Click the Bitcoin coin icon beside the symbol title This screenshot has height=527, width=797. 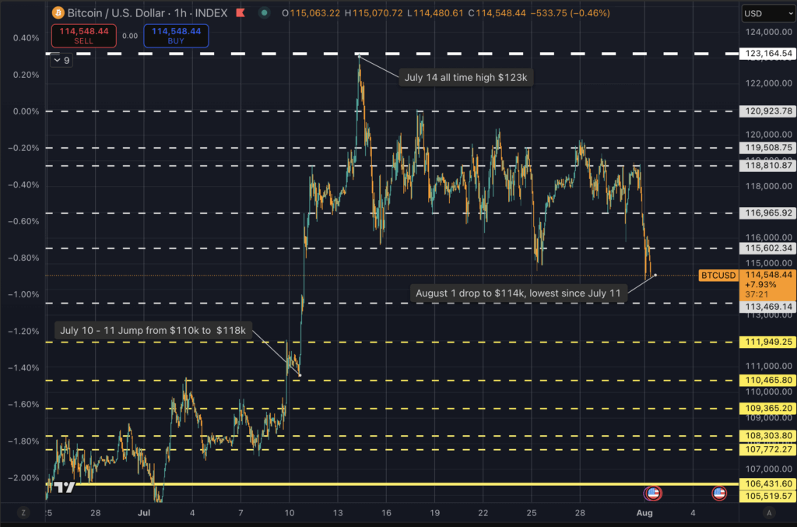coord(58,13)
